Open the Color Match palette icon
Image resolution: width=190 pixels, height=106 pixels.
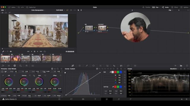9,66
